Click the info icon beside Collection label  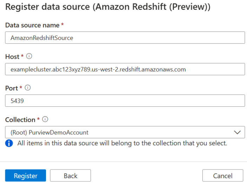coord(45,119)
